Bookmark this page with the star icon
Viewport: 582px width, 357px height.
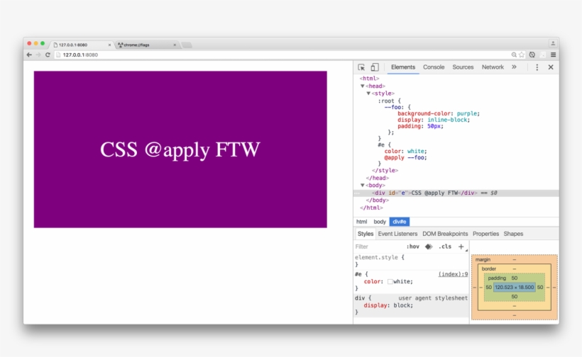click(x=522, y=55)
